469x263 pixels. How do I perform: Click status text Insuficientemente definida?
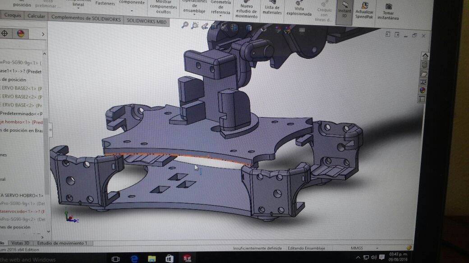[257, 248]
